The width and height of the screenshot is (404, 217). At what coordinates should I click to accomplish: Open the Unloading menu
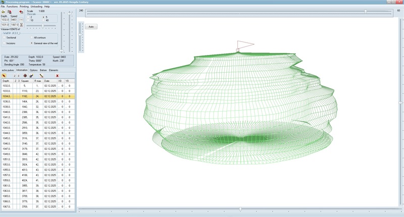tap(36, 6)
